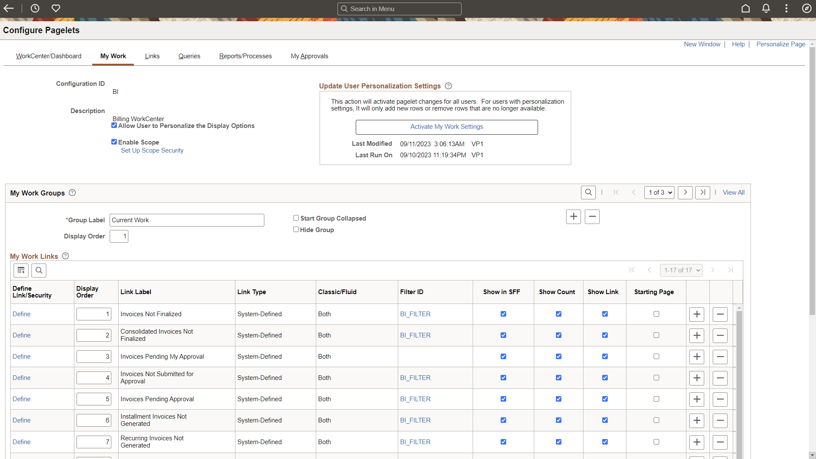Click the add group icon in My Work Groups
816x459 pixels.
point(573,216)
